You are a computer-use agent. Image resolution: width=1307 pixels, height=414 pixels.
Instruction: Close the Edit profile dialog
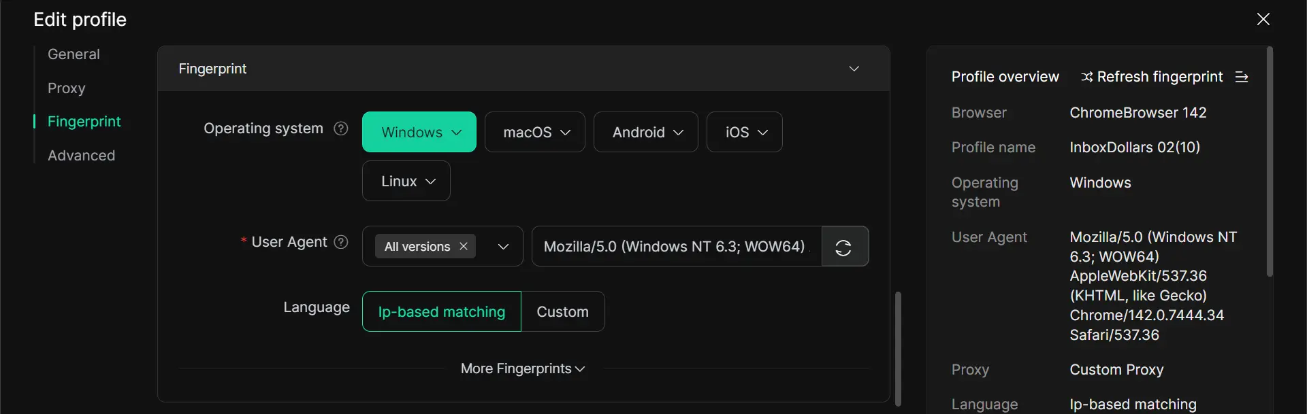[x=1263, y=19]
